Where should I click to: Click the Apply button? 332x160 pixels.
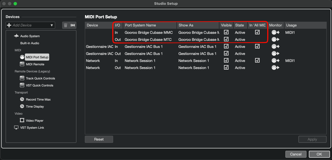click(x=312, y=139)
